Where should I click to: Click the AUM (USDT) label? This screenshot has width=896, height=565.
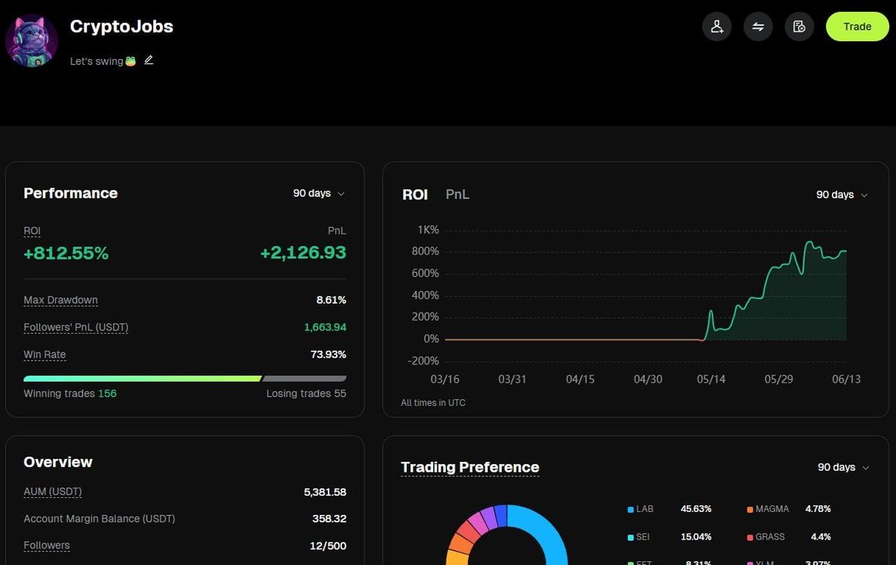coord(52,492)
